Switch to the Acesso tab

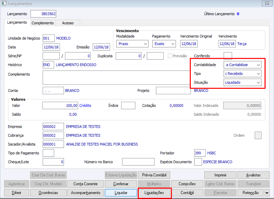(x=68, y=23)
